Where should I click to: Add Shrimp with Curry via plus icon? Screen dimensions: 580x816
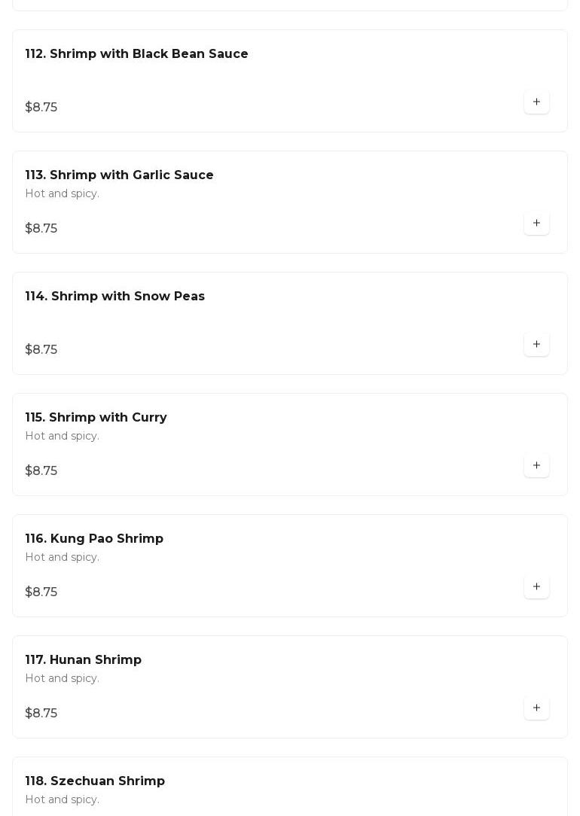click(x=536, y=465)
